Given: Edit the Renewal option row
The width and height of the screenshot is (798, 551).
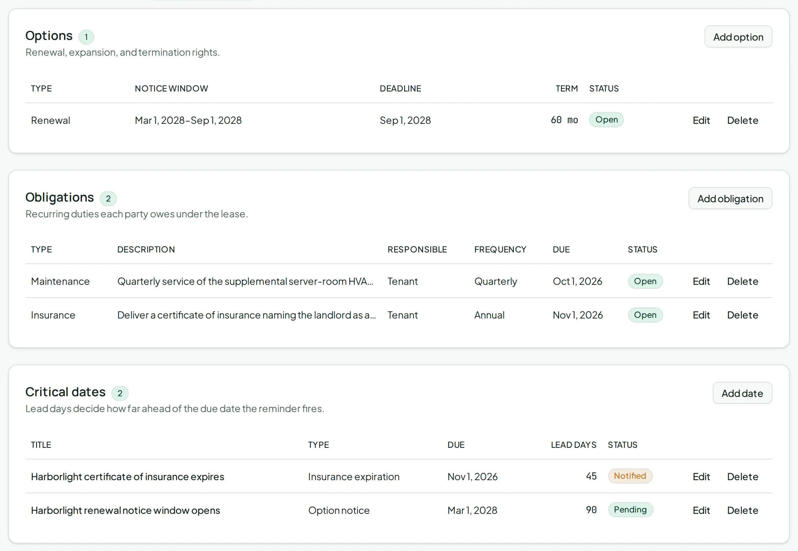Looking at the screenshot, I should pyautogui.click(x=701, y=120).
